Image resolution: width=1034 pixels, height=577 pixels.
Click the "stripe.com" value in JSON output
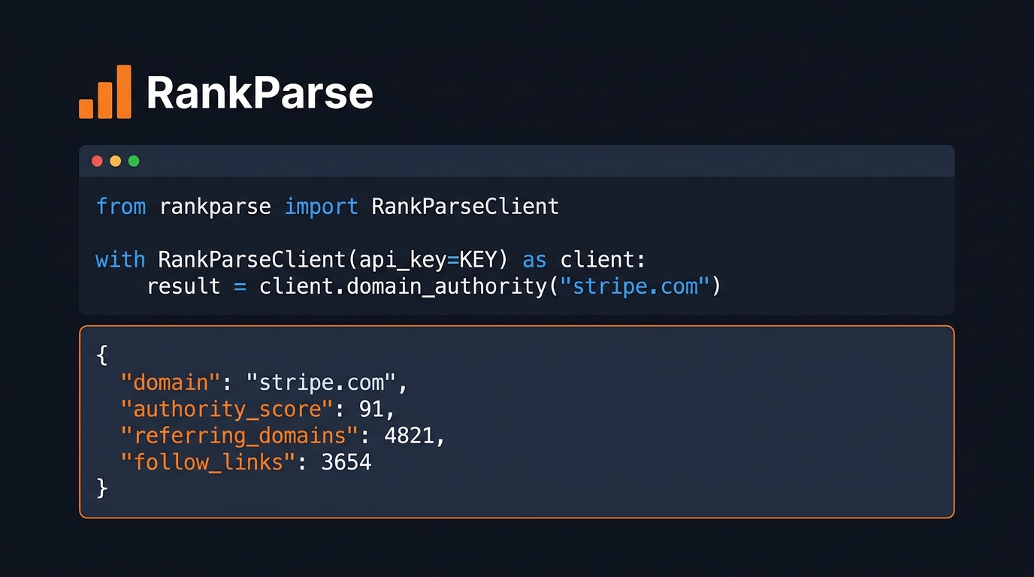[321, 382]
